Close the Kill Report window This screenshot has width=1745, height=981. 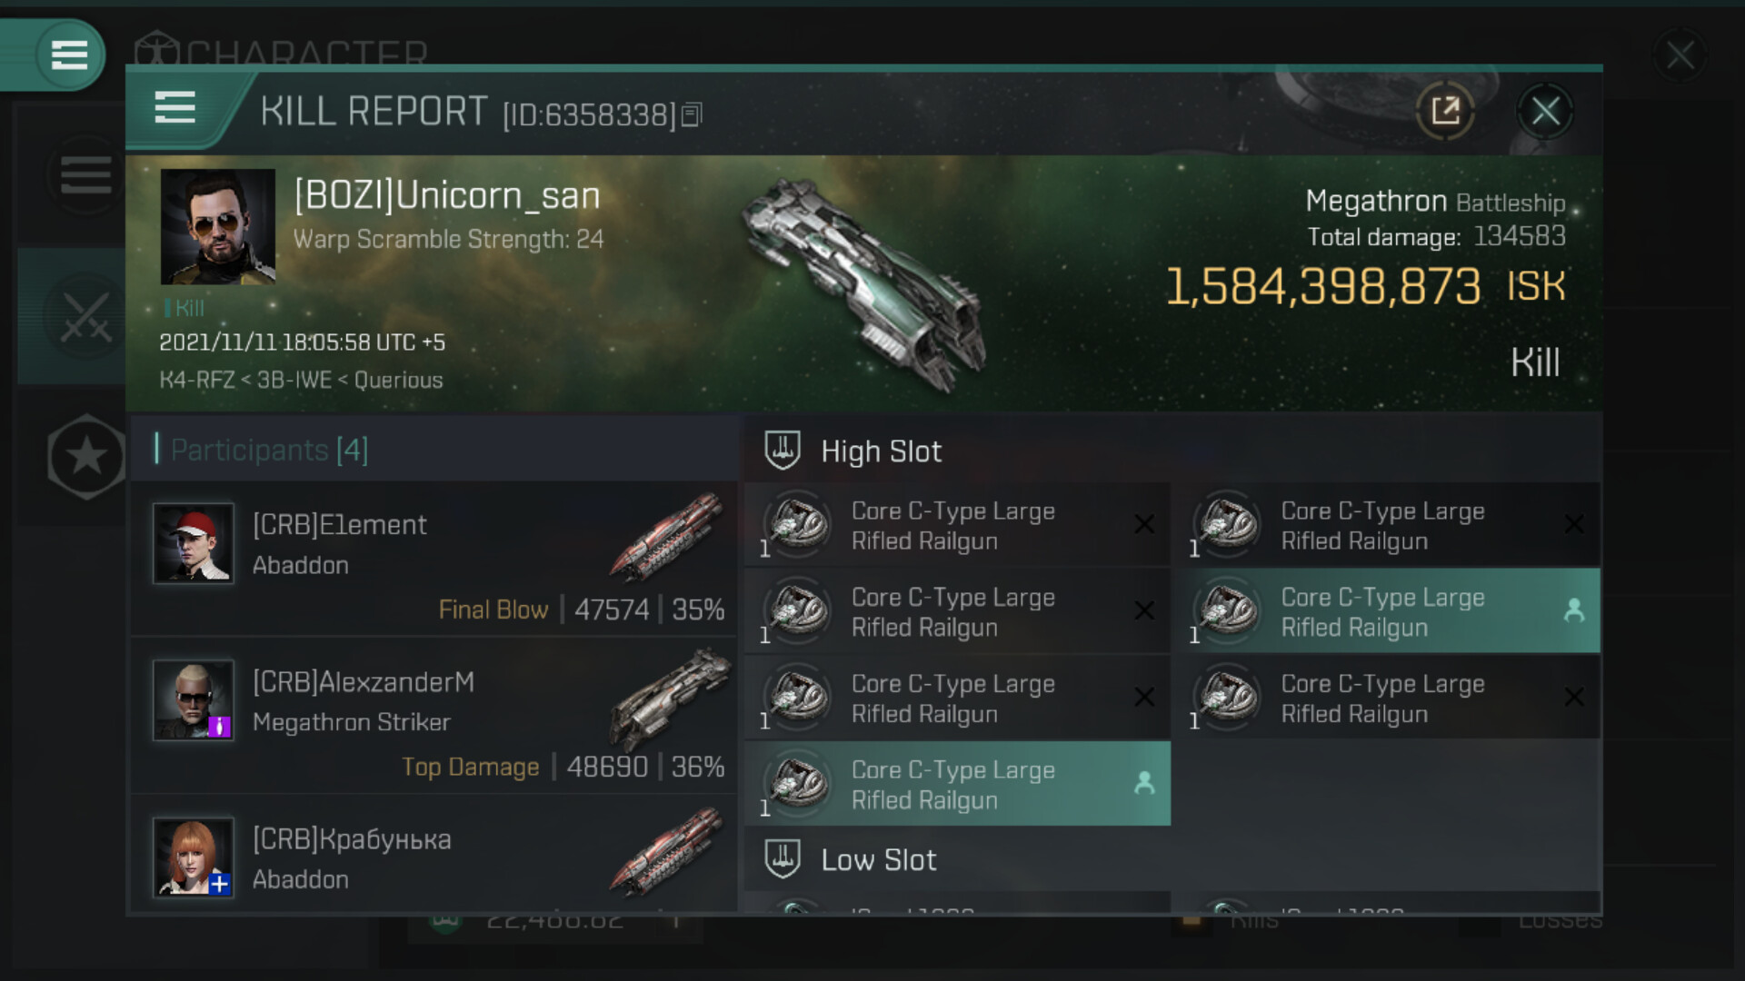[1545, 111]
